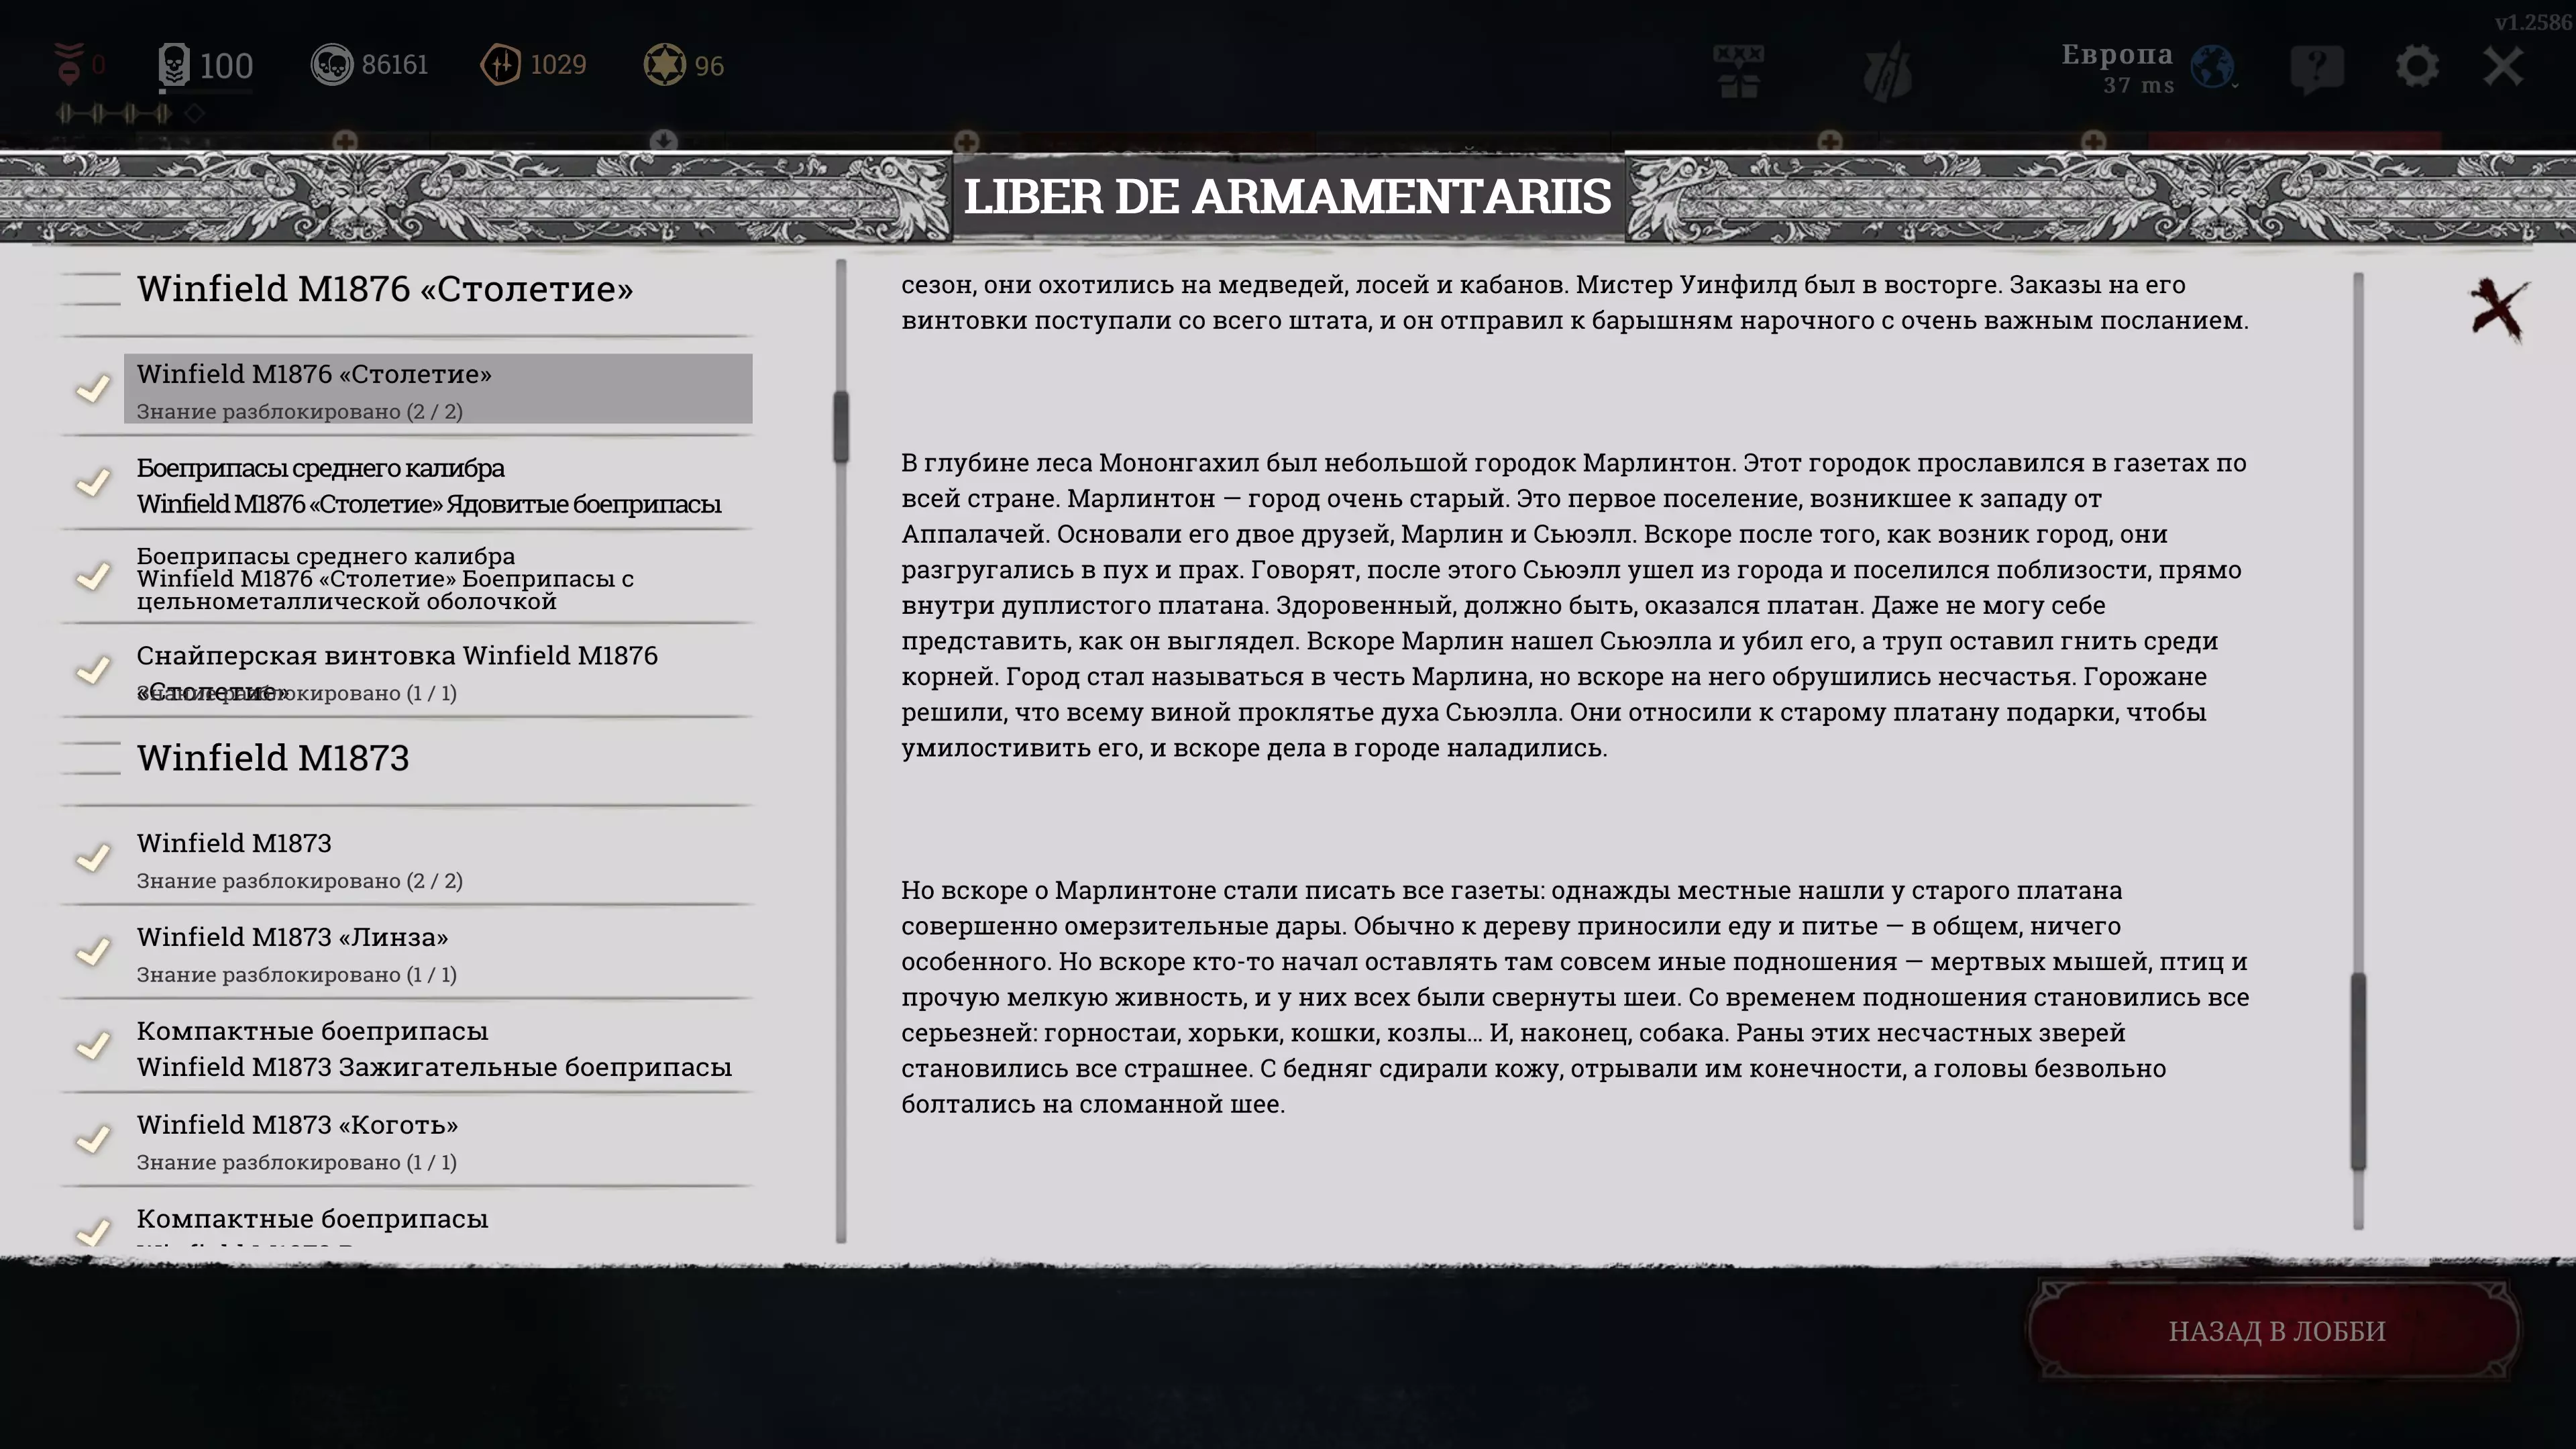Click the star badge icon showing 96

tap(664, 65)
